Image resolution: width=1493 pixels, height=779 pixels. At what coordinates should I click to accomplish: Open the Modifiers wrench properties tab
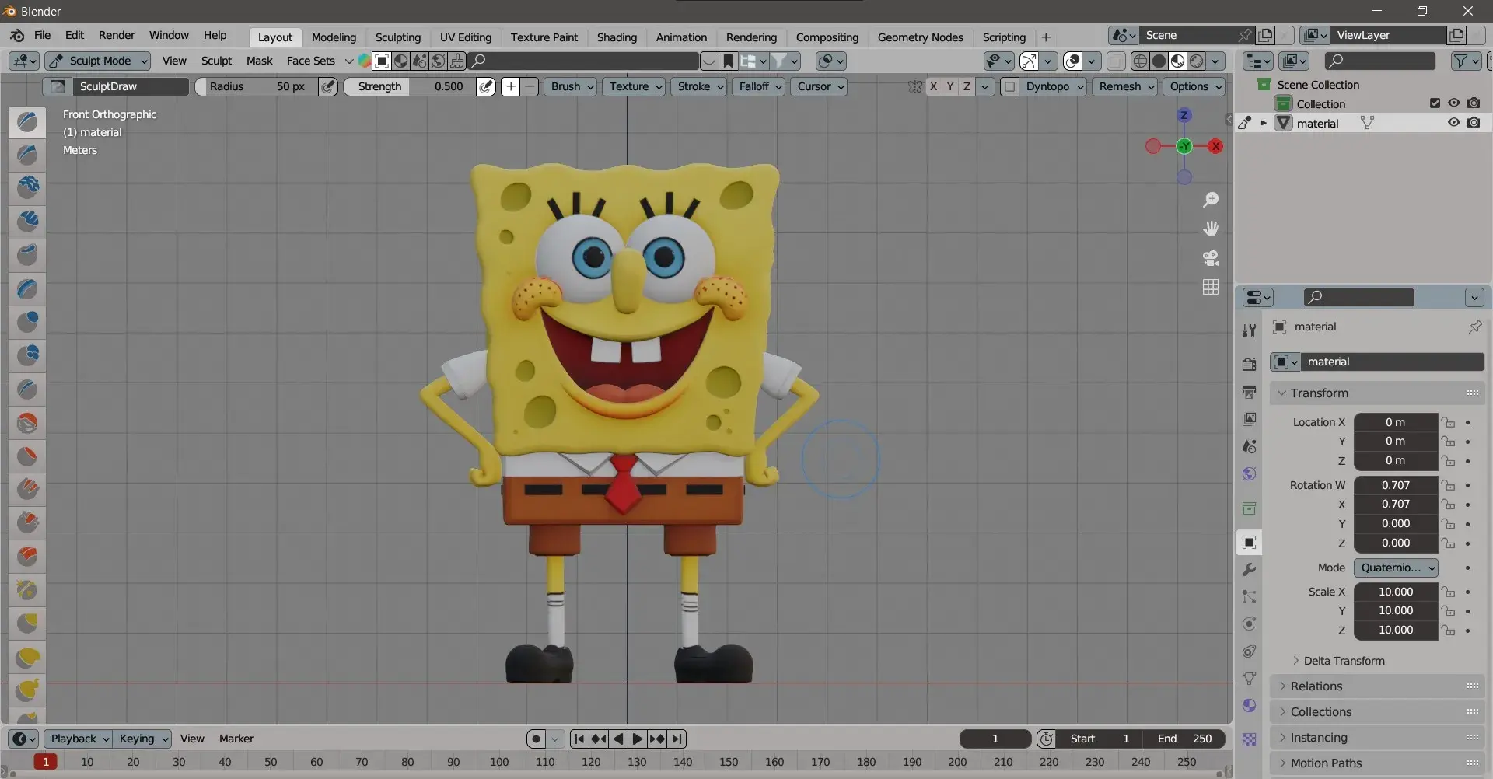pos(1249,569)
